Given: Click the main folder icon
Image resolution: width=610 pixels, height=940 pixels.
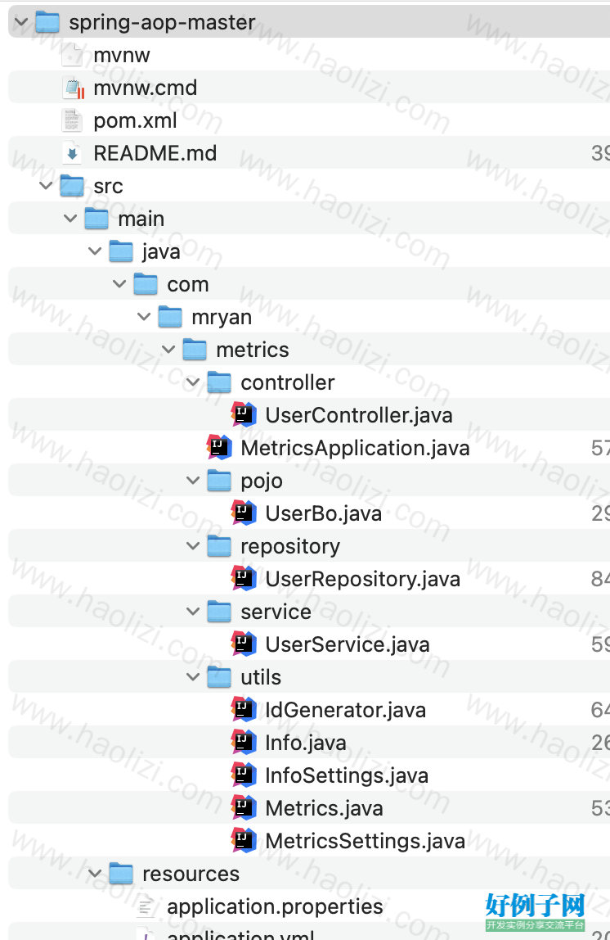Looking at the screenshot, I should coord(96,219).
